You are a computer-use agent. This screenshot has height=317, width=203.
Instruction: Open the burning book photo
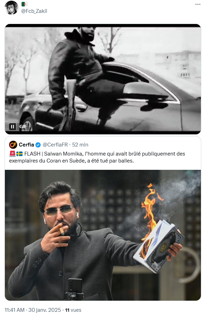103,235
